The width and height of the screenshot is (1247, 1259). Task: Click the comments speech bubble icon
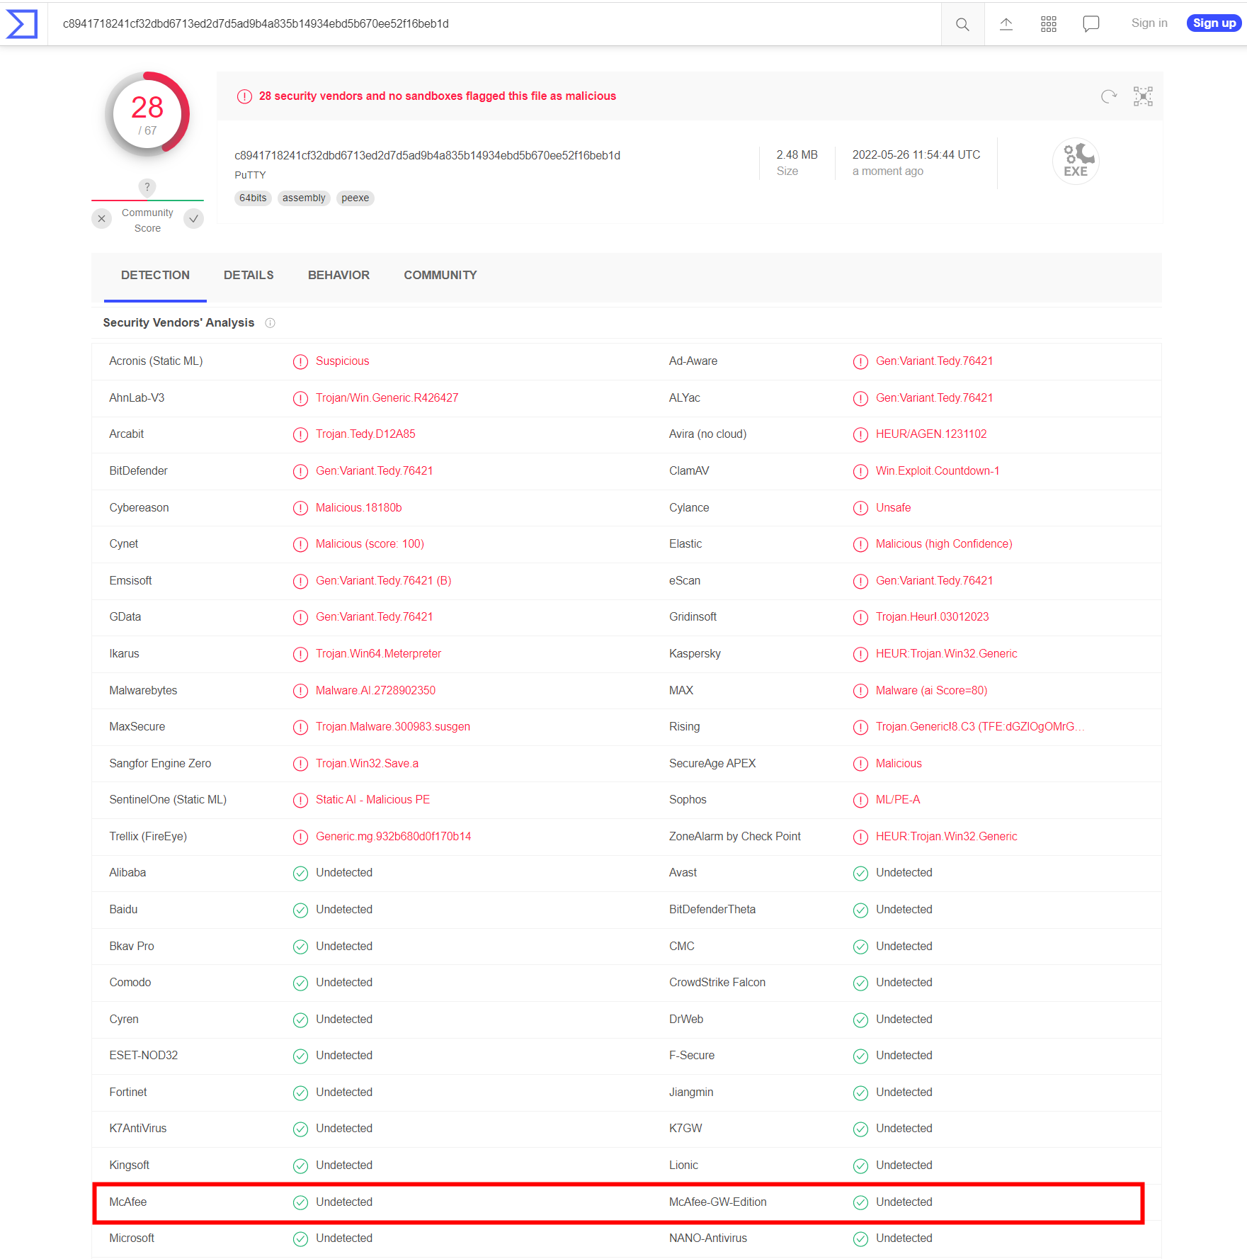(1091, 24)
